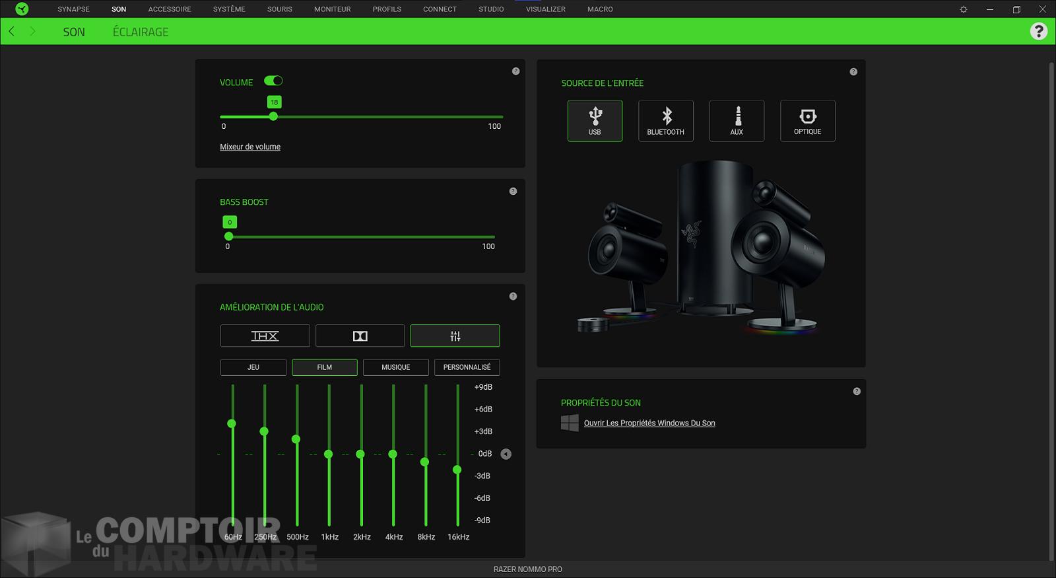Open the Synapse tab
Image resolution: width=1056 pixels, height=578 pixels.
[73, 9]
